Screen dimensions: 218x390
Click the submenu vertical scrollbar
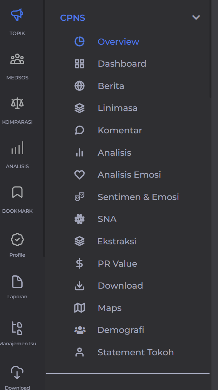211,49
